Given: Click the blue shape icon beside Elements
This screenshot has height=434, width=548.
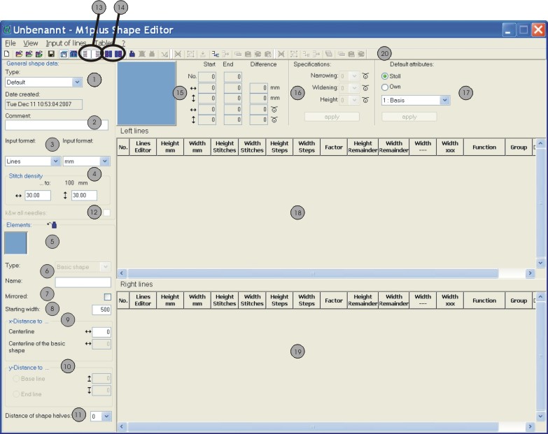Looking at the screenshot, I should (x=54, y=225).
